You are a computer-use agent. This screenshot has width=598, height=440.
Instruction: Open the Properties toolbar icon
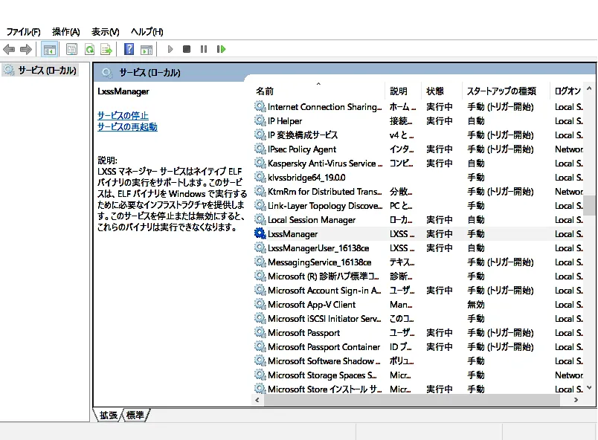[x=70, y=49]
